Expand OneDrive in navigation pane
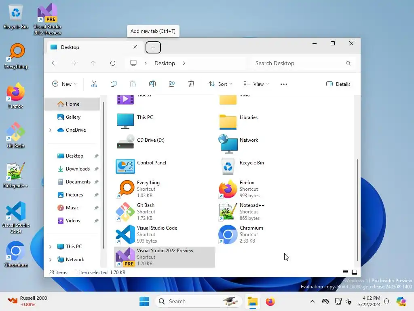414x311 pixels. [51, 130]
